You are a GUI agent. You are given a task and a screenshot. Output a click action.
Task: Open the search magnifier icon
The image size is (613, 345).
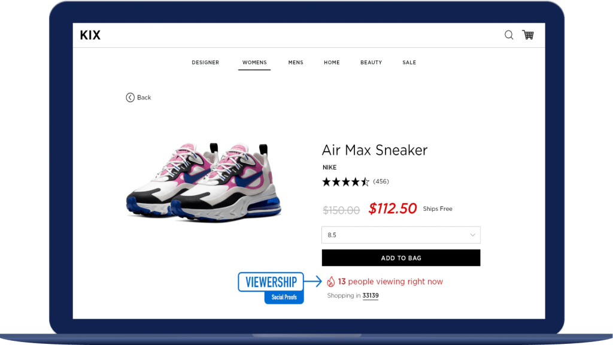click(x=509, y=35)
